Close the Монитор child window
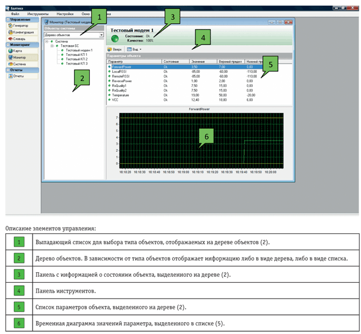 pyautogui.click(x=288, y=22)
